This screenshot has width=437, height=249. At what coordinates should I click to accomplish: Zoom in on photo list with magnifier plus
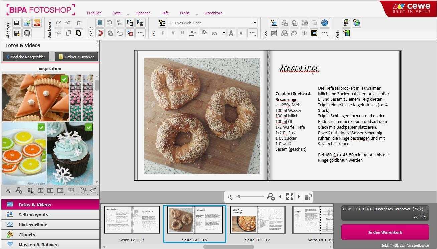(19, 190)
